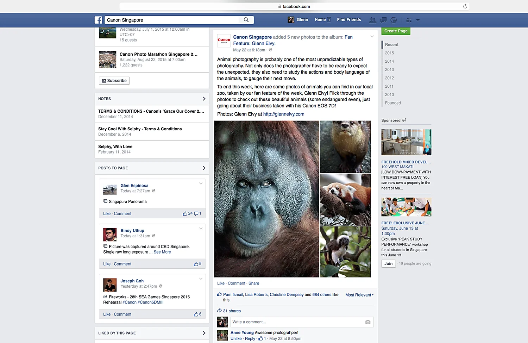Screen dimensions: 528x343
Task: Open options arrow on Canon Singapore post
Action: point(372,37)
